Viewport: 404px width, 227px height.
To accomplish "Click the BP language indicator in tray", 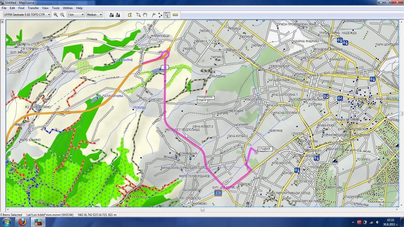I will [359, 222].
